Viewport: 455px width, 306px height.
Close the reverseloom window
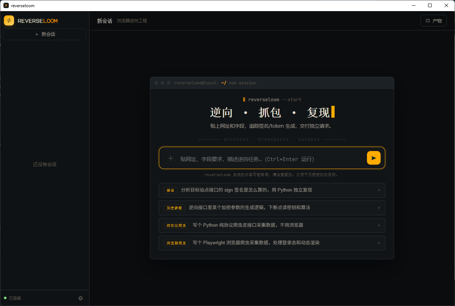coord(446,5)
